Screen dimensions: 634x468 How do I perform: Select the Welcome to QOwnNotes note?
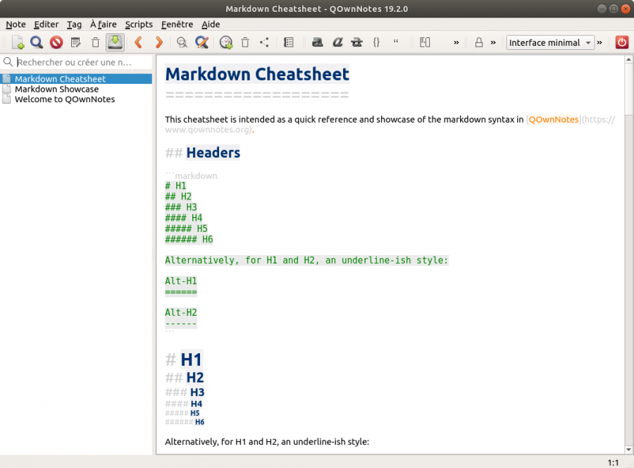tap(77, 99)
